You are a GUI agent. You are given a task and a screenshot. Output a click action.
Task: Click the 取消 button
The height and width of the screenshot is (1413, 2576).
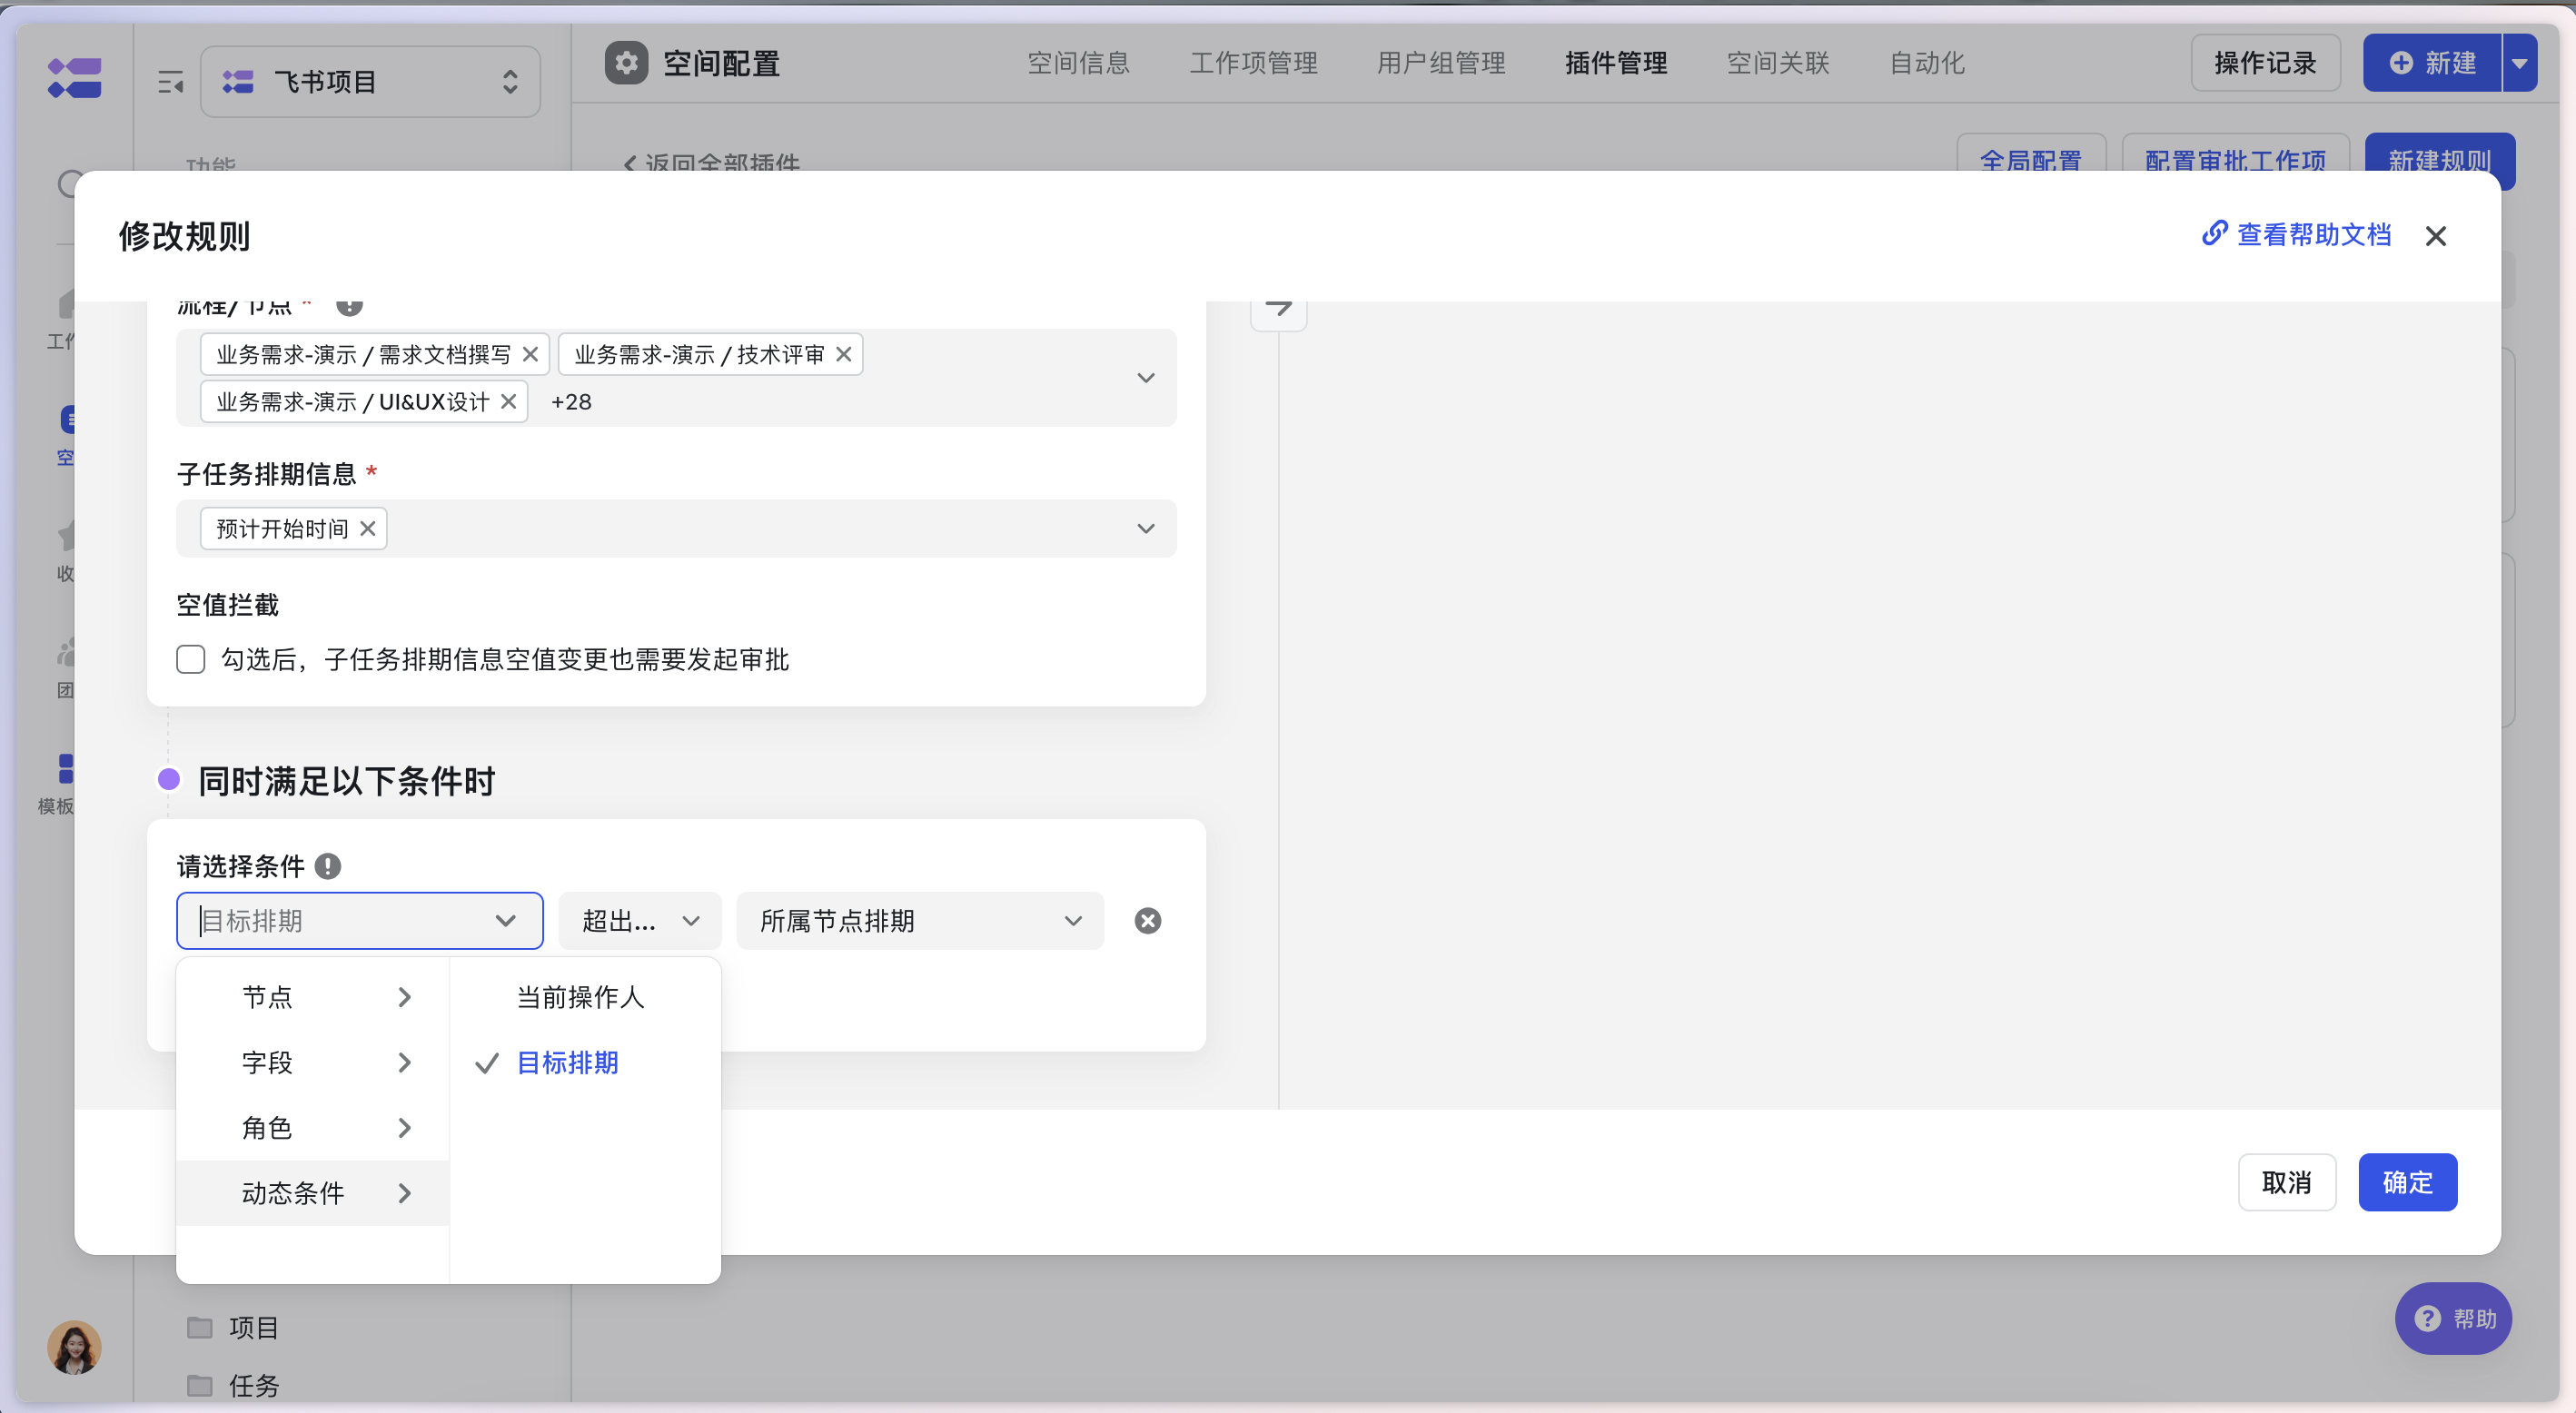pos(2286,1182)
